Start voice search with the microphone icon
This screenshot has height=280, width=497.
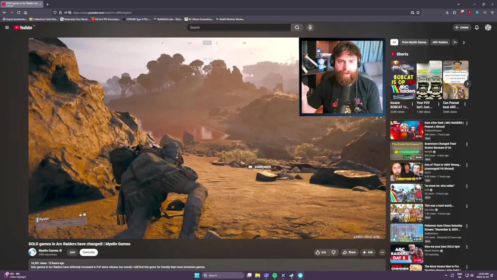(310, 27)
